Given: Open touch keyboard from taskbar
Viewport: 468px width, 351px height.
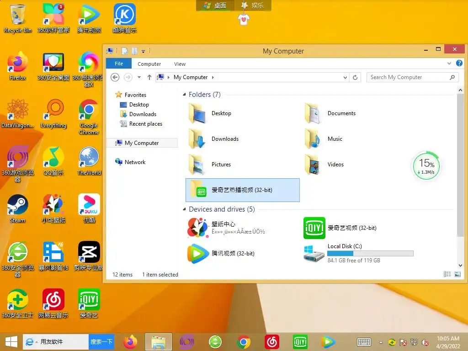Looking at the screenshot, I should 364,342.
